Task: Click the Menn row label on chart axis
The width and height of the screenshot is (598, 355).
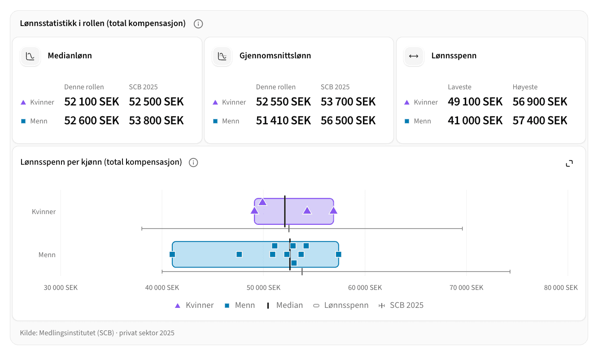Action: pyautogui.click(x=47, y=255)
